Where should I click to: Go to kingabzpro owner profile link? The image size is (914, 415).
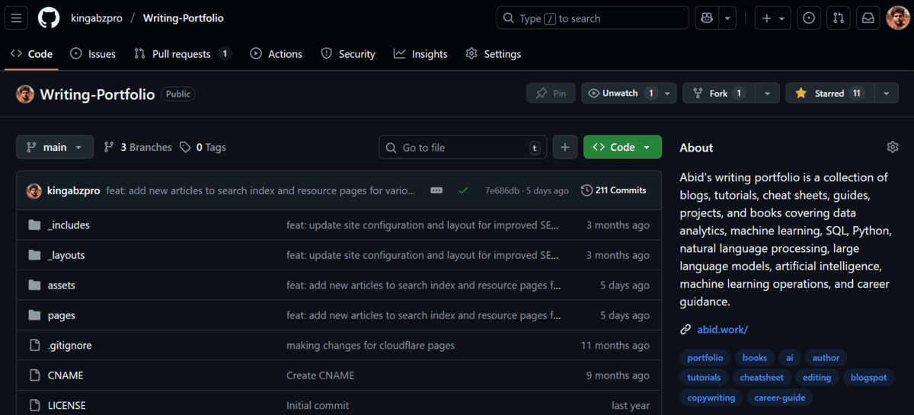96,18
